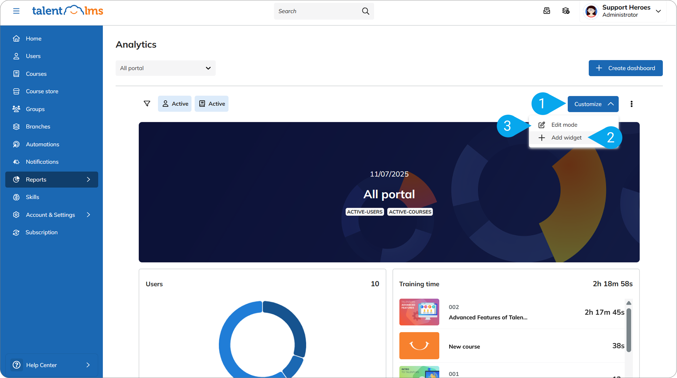Open the layers/offline icon in header
The height and width of the screenshot is (378, 677).
point(566,11)
